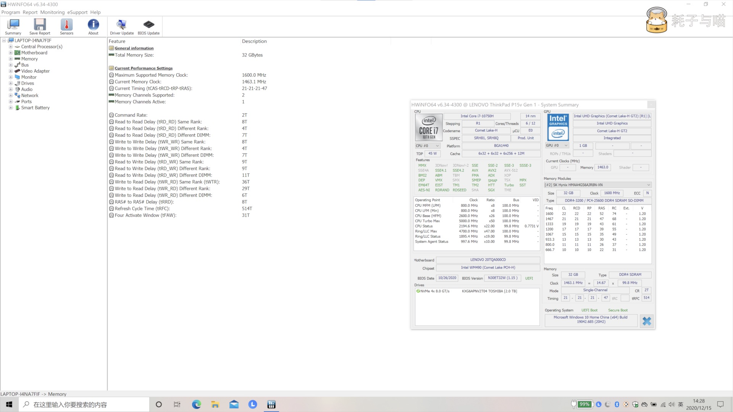Open the Summary toolbar icon
Screen dimensions: 733x412
(x=13, y=27)
